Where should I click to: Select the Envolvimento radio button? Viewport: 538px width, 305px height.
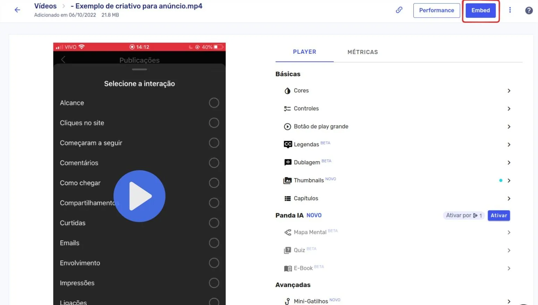tap(214, 263)
